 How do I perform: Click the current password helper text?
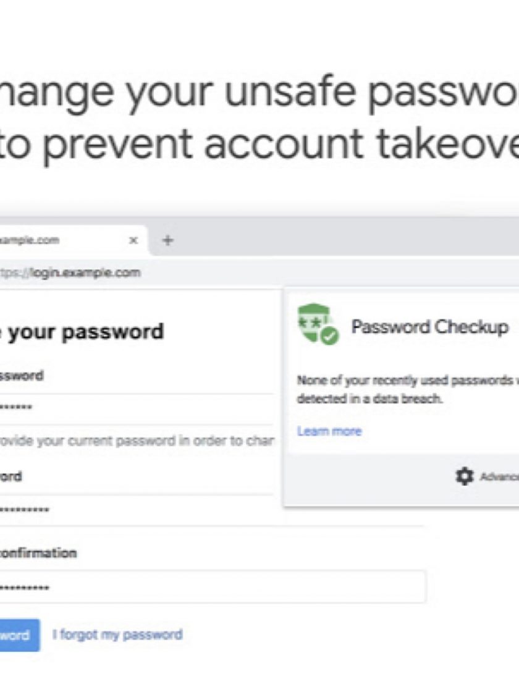pos(136,442)
